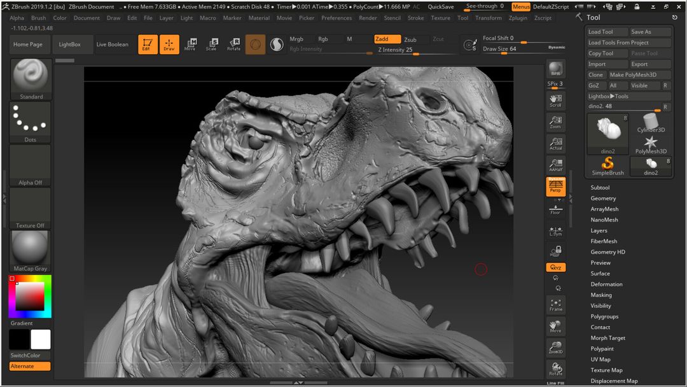687x387 pixels.
Task: Open the Render menu
Action: click(x=368, y=18)
